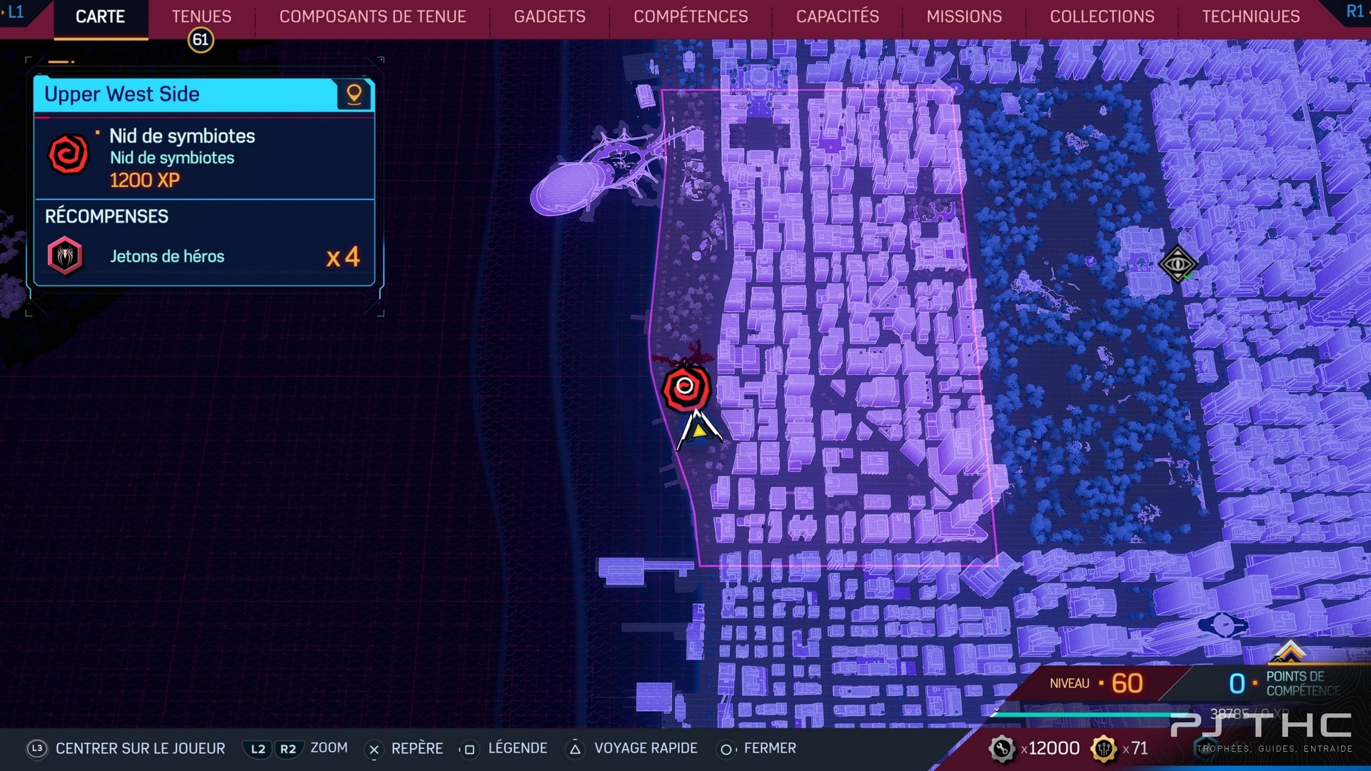
Task: Click the square button icon for LÉGENDE
Action: point(469,749)
